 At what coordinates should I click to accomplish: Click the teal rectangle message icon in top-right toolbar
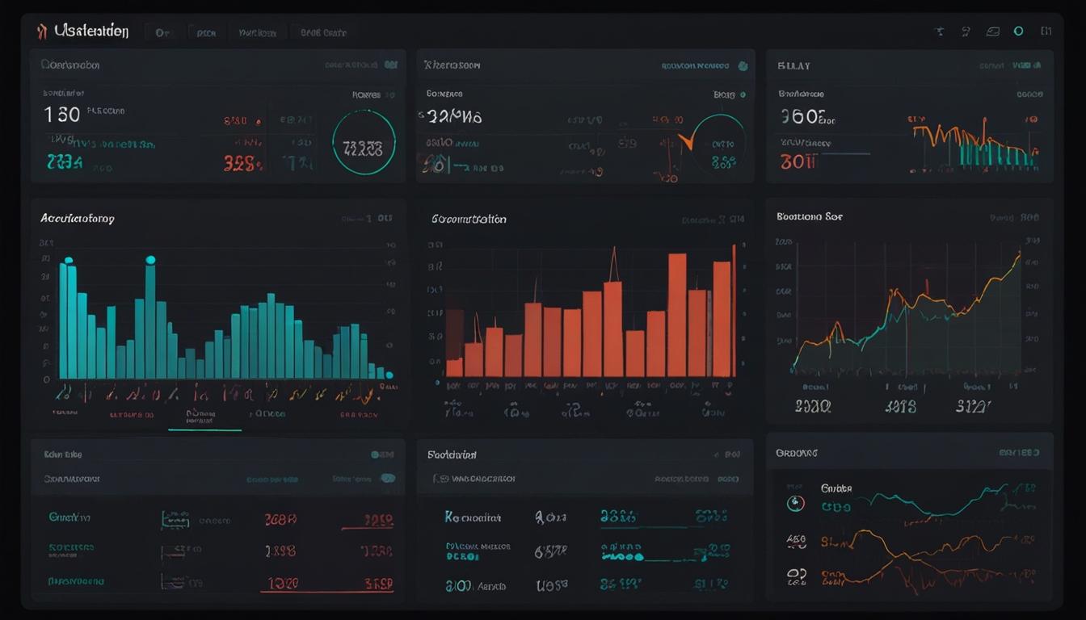pyautogui.click(x=993, y=31)
